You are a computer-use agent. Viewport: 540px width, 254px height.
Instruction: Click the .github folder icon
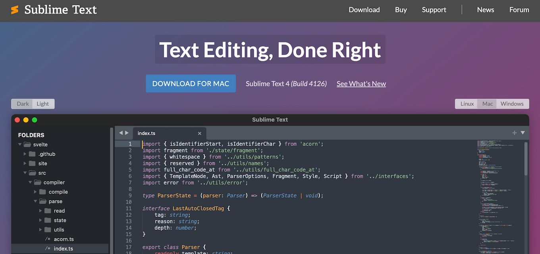32,154
